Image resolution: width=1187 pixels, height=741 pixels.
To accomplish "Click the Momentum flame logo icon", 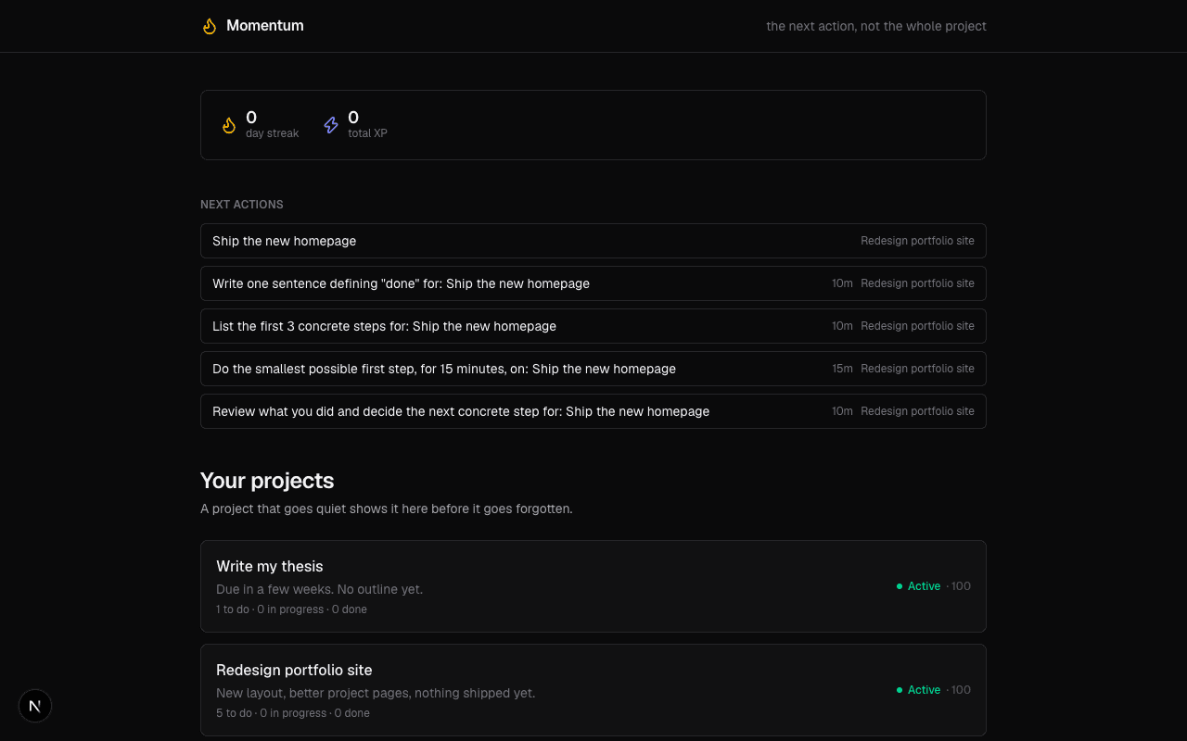I will pos(210,26).
